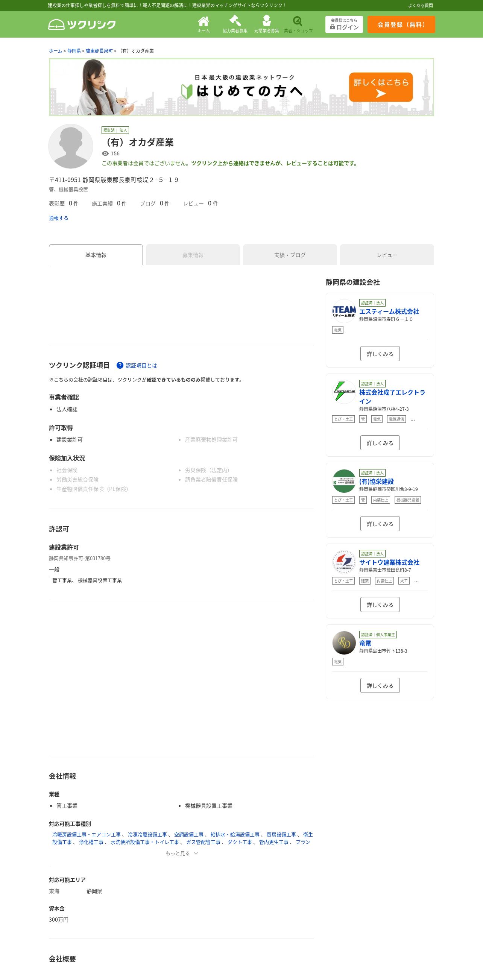Open 空調設備工事 link
This screenshot has width=483, height=966.
[189, 834]
